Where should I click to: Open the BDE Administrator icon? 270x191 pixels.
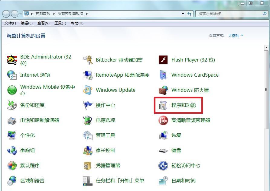coord(12,60)
